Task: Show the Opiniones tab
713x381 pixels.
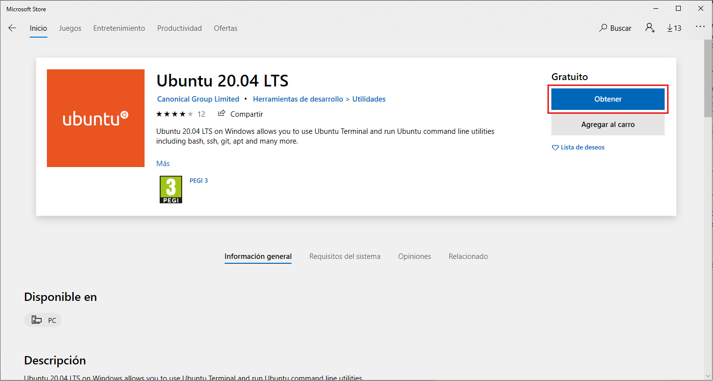Action: point(415,256)
